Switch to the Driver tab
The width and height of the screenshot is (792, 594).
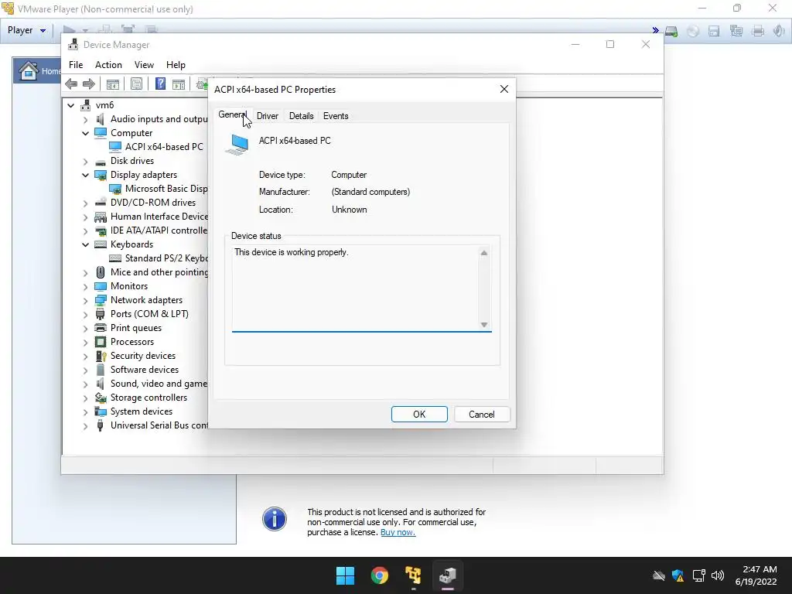pos(267,116)
